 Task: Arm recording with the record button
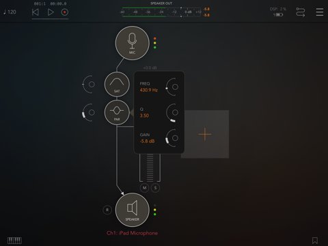coord(65,12)
